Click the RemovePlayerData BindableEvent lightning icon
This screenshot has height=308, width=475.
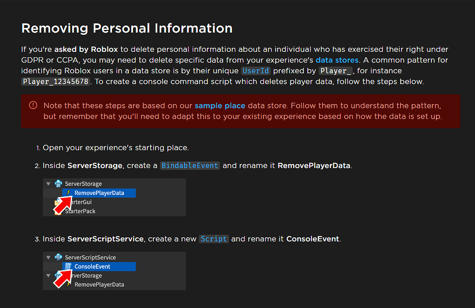pos(68,193)
